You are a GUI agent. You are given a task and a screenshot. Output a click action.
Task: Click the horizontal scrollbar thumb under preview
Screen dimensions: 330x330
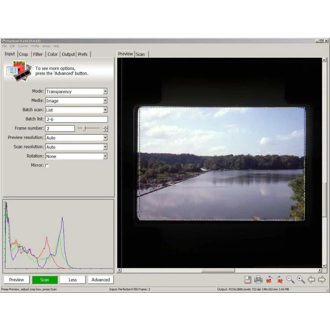click(x=218, y=270)
